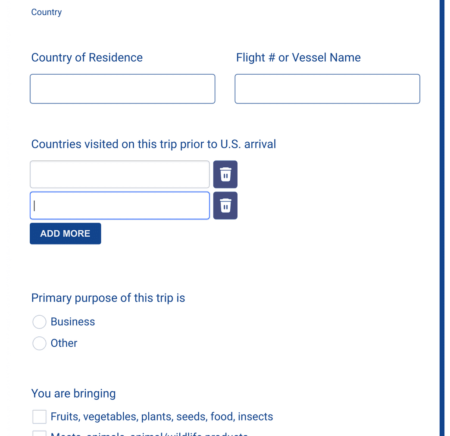Image resolution: width=450 pixels, height=436 pixels.
Task: Select Other as primary trip purpose
Action: pos(39,343)
